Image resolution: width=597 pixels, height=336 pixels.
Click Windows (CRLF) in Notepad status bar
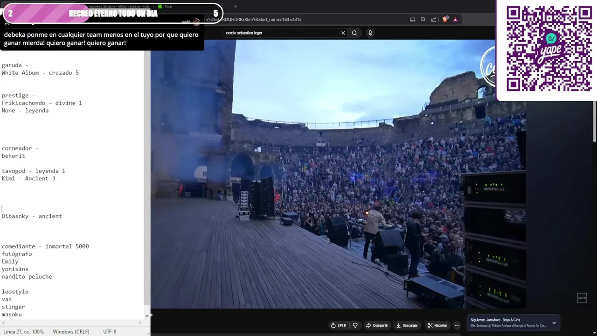71,331
